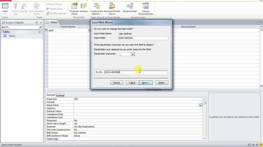Click the field properties scroll down arrow

pyautogui.click(x=204, y=138)
